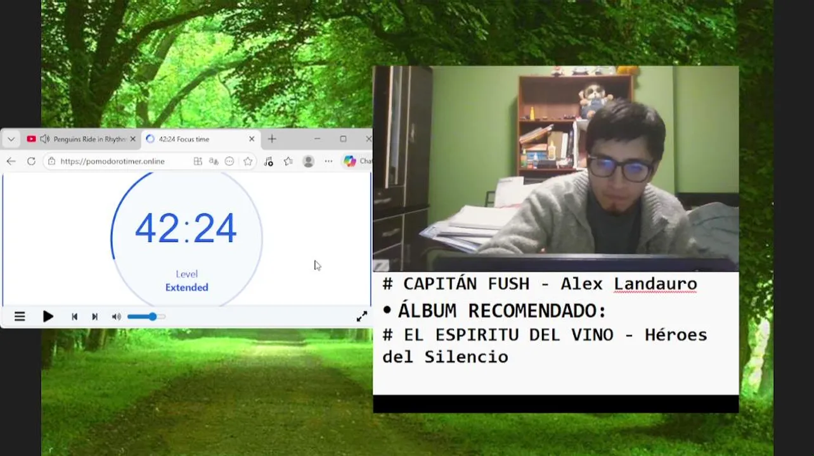Close the Focus time tab
The image size is (814, 456).
tap(252, 139)
